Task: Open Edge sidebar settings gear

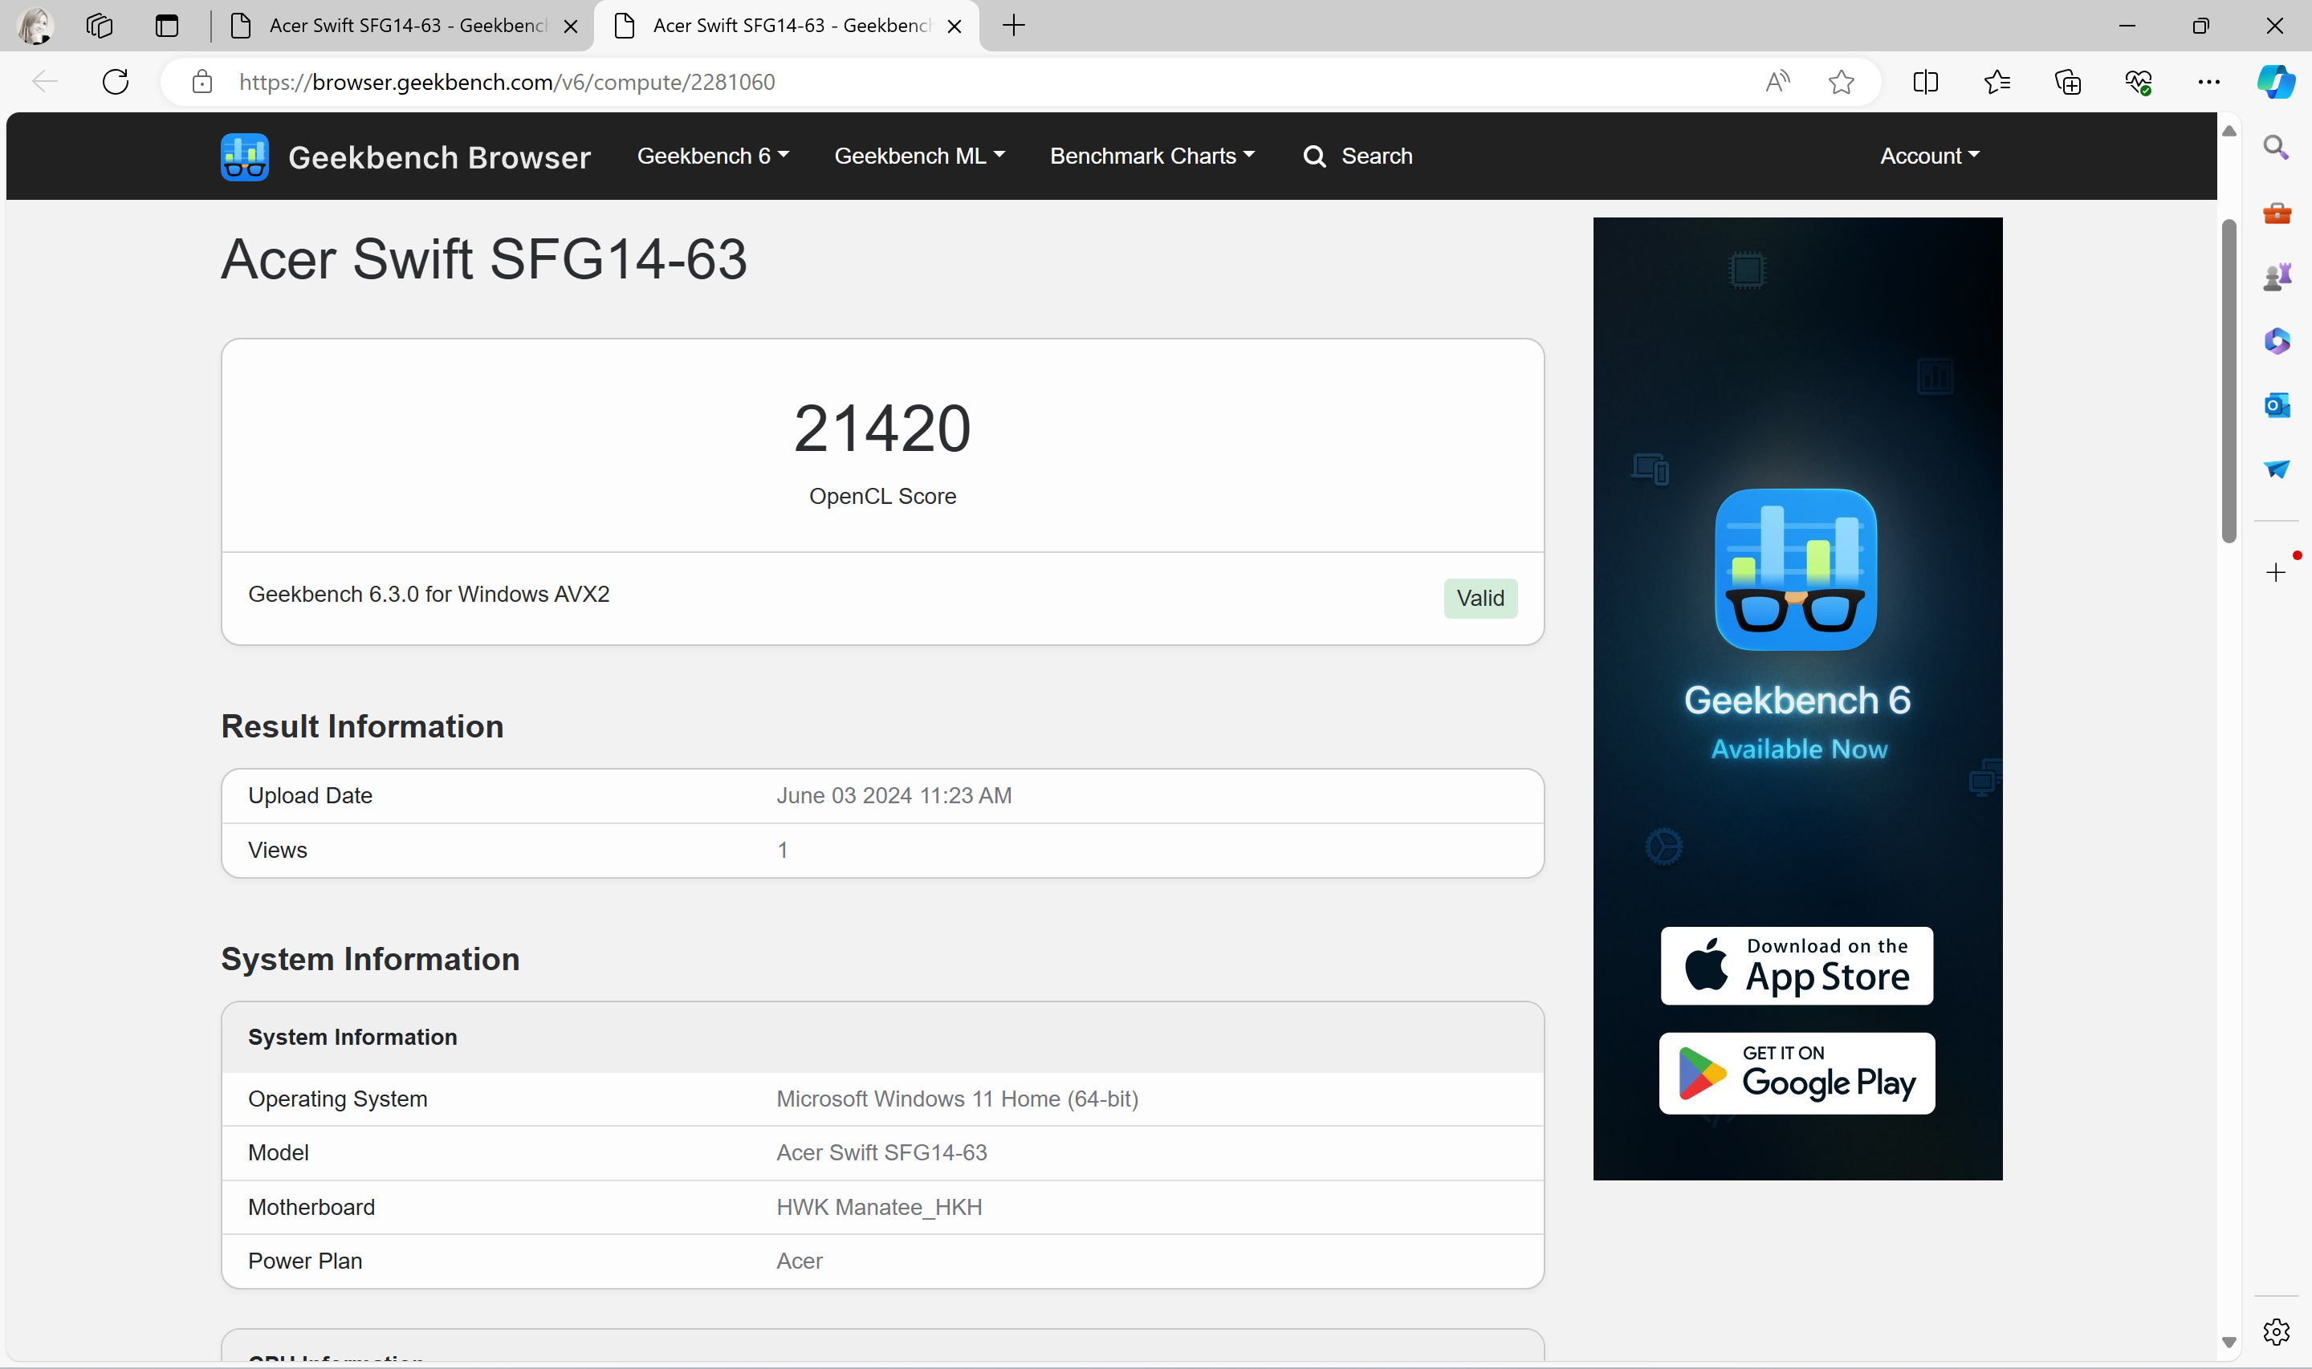Action: 2276,1331
